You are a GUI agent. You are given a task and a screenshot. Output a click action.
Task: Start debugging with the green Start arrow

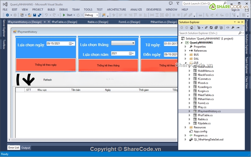tap(64, 15)
